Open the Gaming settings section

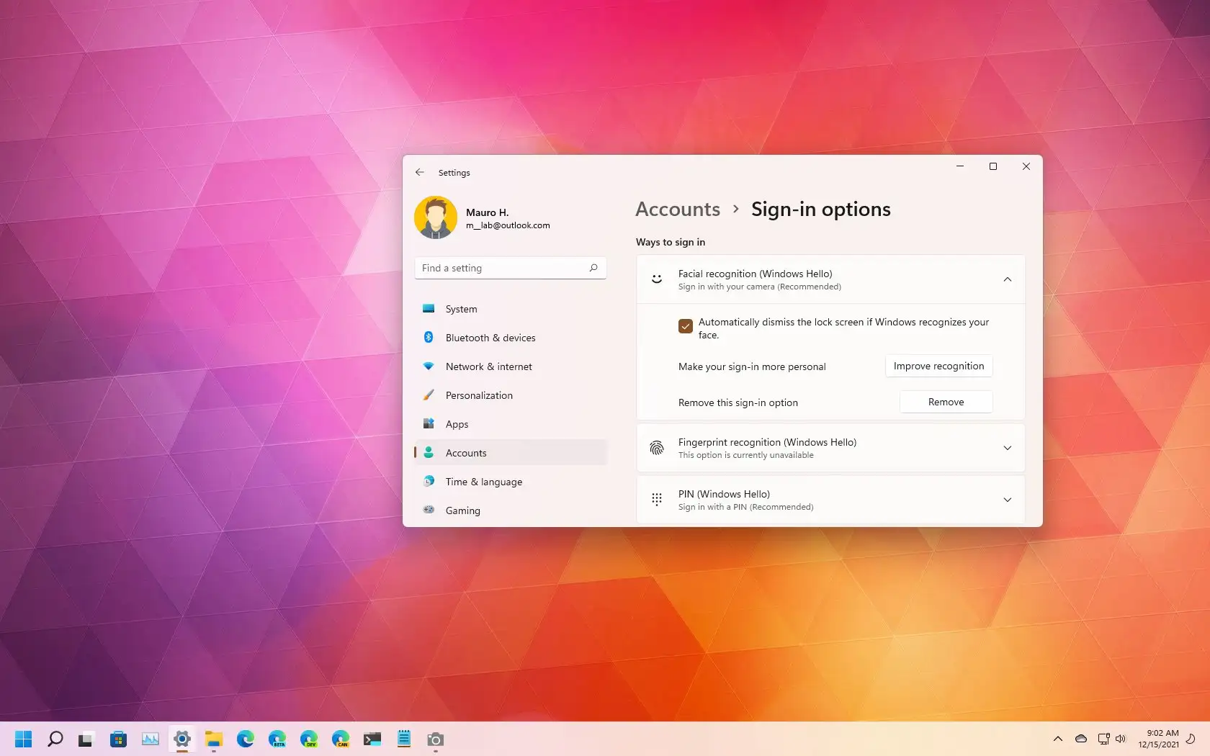(x=463, y=510)
